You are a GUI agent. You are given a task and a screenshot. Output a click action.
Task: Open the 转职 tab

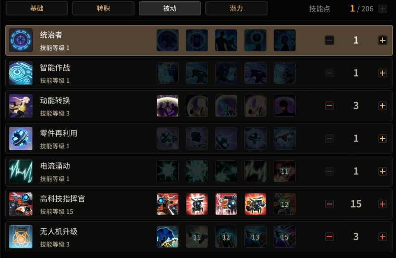[103, 8]
